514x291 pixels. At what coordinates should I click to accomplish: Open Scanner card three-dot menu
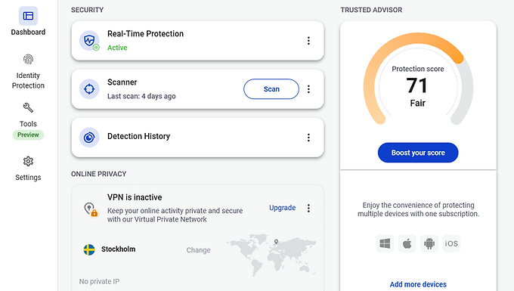click(308, 89)
